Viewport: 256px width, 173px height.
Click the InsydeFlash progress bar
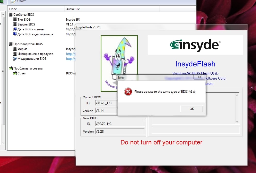pos(196,130)
